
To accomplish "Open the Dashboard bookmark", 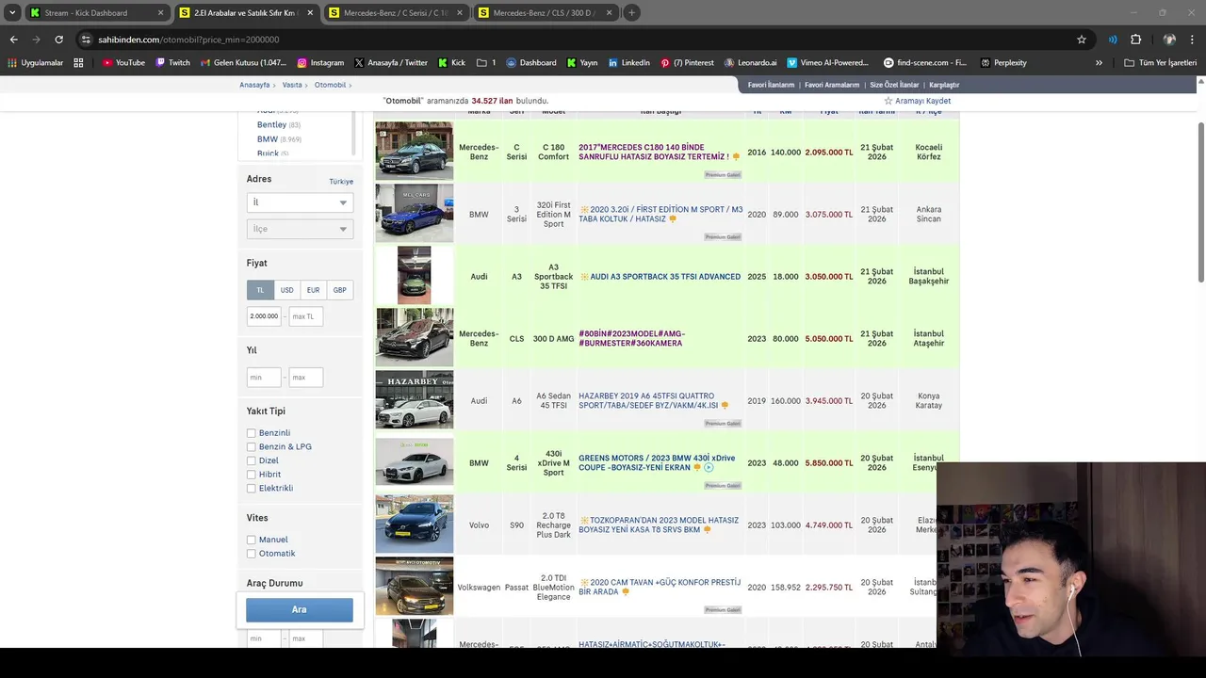I will [x=531, y=63].
